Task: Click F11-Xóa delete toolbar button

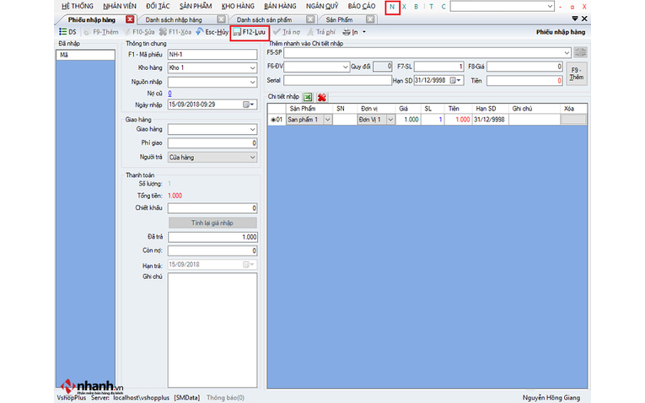Action: pyautogui.click(x=175, y=32)
